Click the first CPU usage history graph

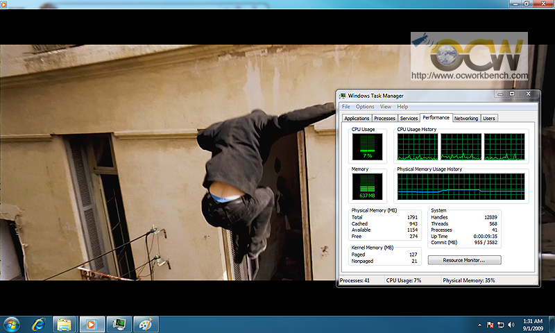418,147
